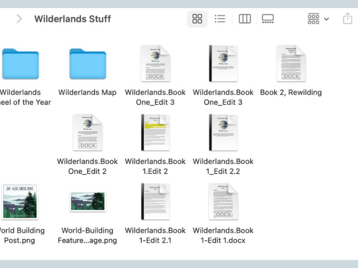Select the Wilderlands.Book One_Edit 3 DOCX file icon
The height and width of the screenshot is (268, 358).
coord(155,63)
